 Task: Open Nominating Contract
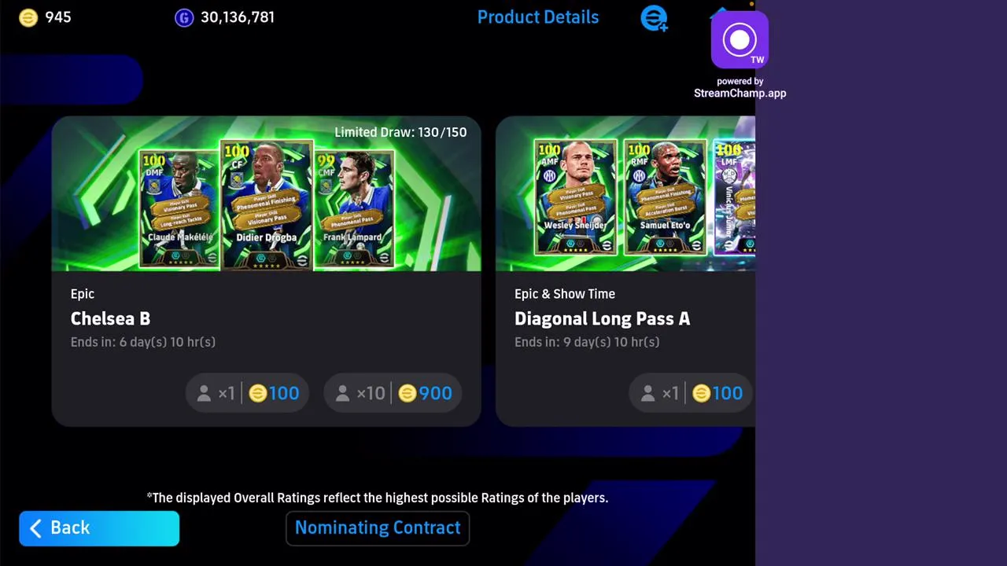378,528
